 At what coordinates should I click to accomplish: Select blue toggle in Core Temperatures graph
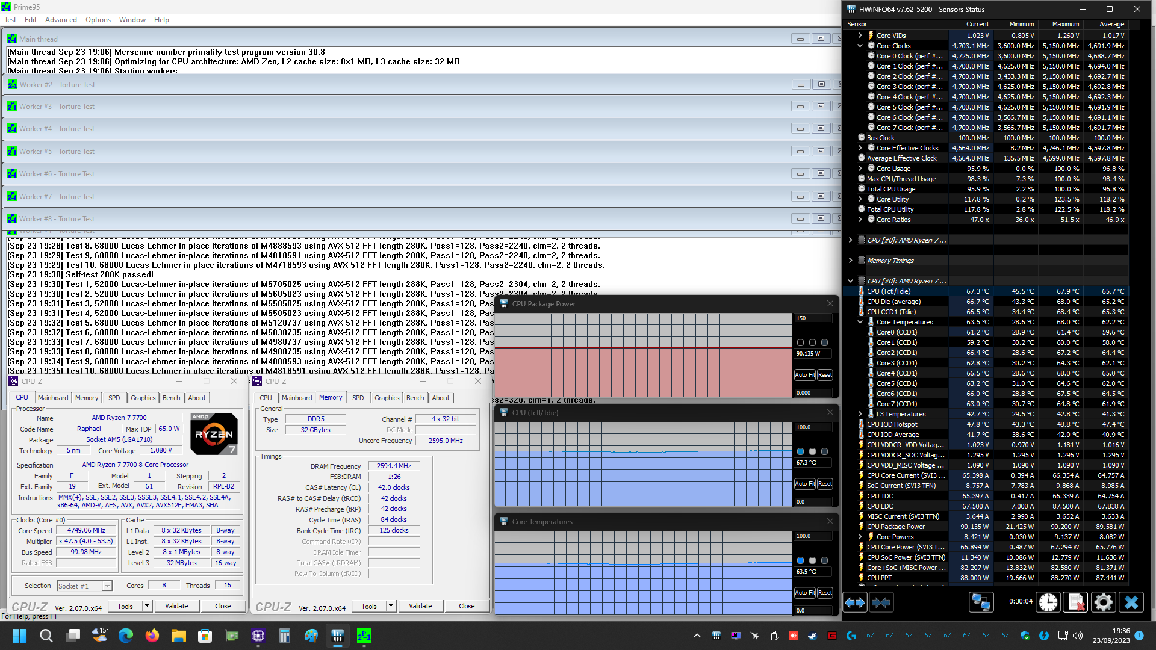[800, 560]
